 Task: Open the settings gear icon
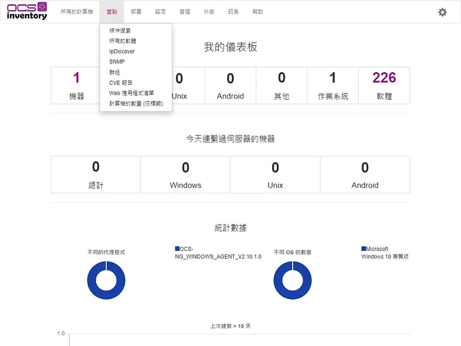coord(442,12)
